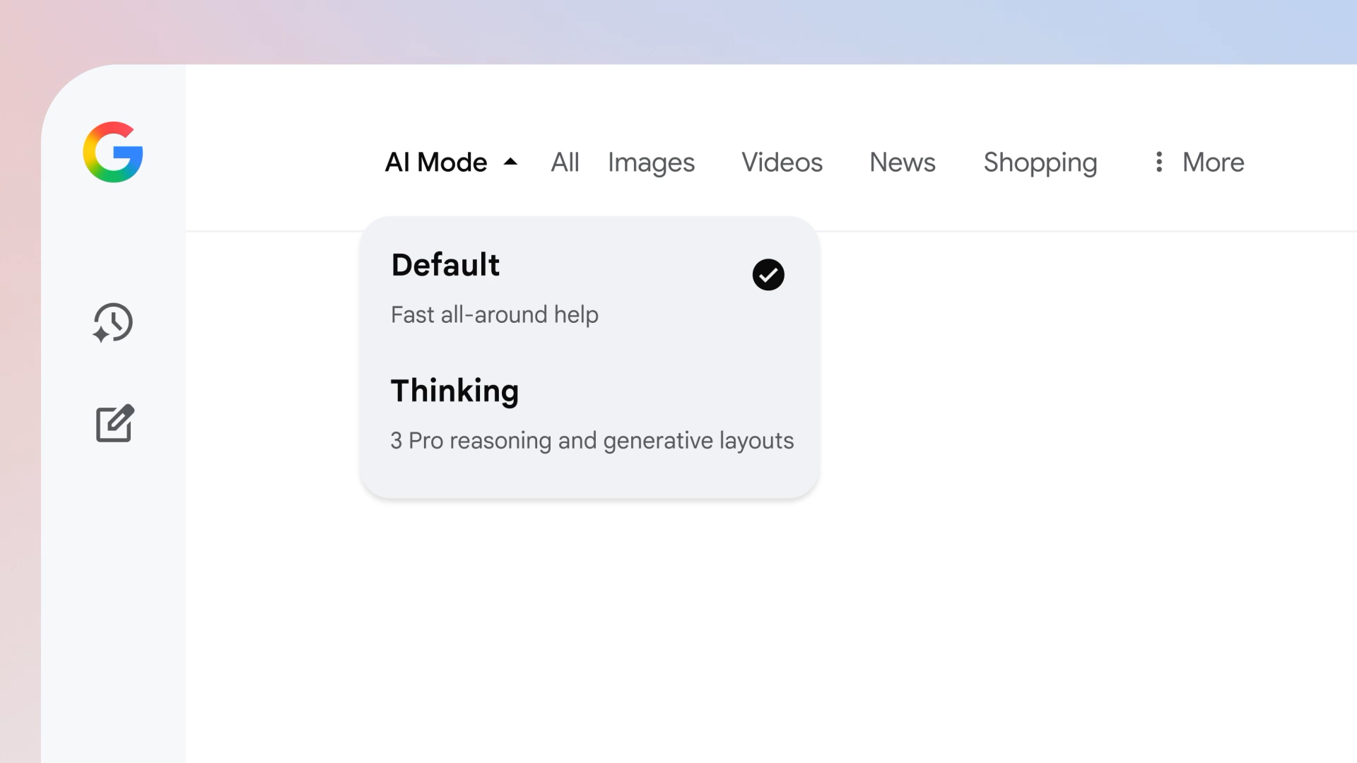Open the Shopping tab
This screenshot has height=763, width=1357.
tap(1040, 162)
